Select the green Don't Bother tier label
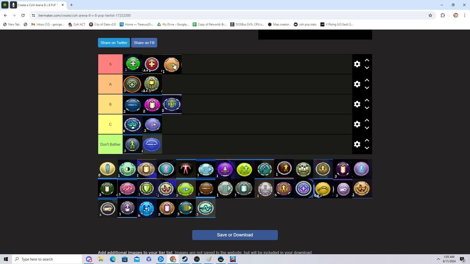 click(110, 144)
